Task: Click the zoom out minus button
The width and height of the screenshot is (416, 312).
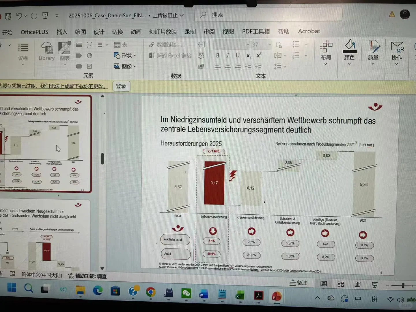Action: pos(387,285)
